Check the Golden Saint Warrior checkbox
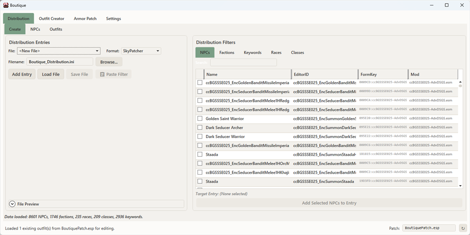The width and height of the screenshot is (470, 235). [x=200, y=118]
